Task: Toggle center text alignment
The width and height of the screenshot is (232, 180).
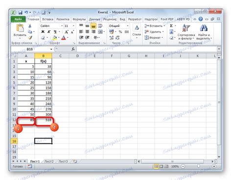Action: click(87, 32)
